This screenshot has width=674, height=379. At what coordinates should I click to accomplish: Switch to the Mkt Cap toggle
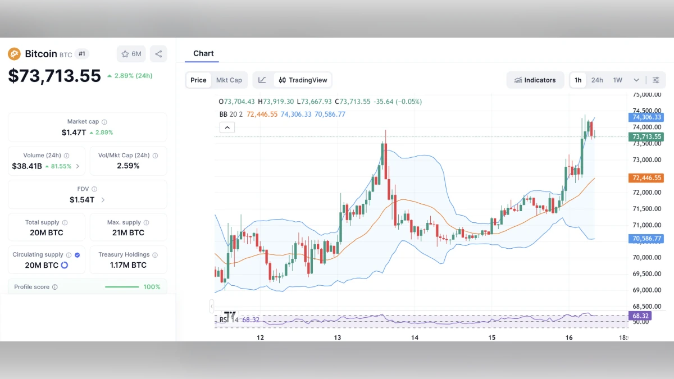click(x=229, y=80)
